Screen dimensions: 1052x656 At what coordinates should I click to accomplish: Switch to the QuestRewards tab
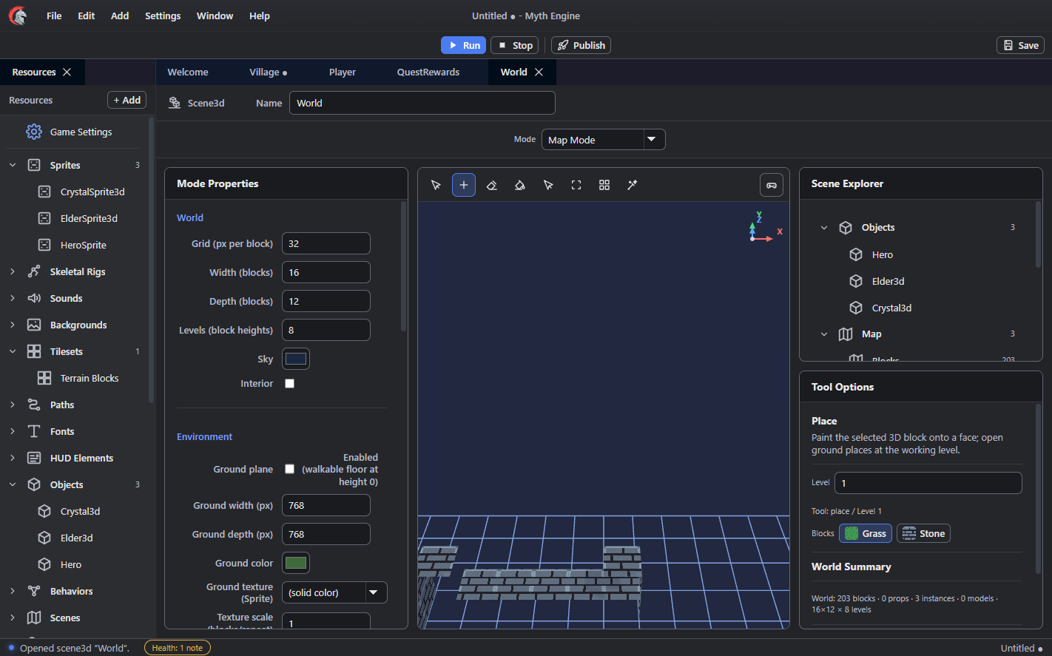428,72
